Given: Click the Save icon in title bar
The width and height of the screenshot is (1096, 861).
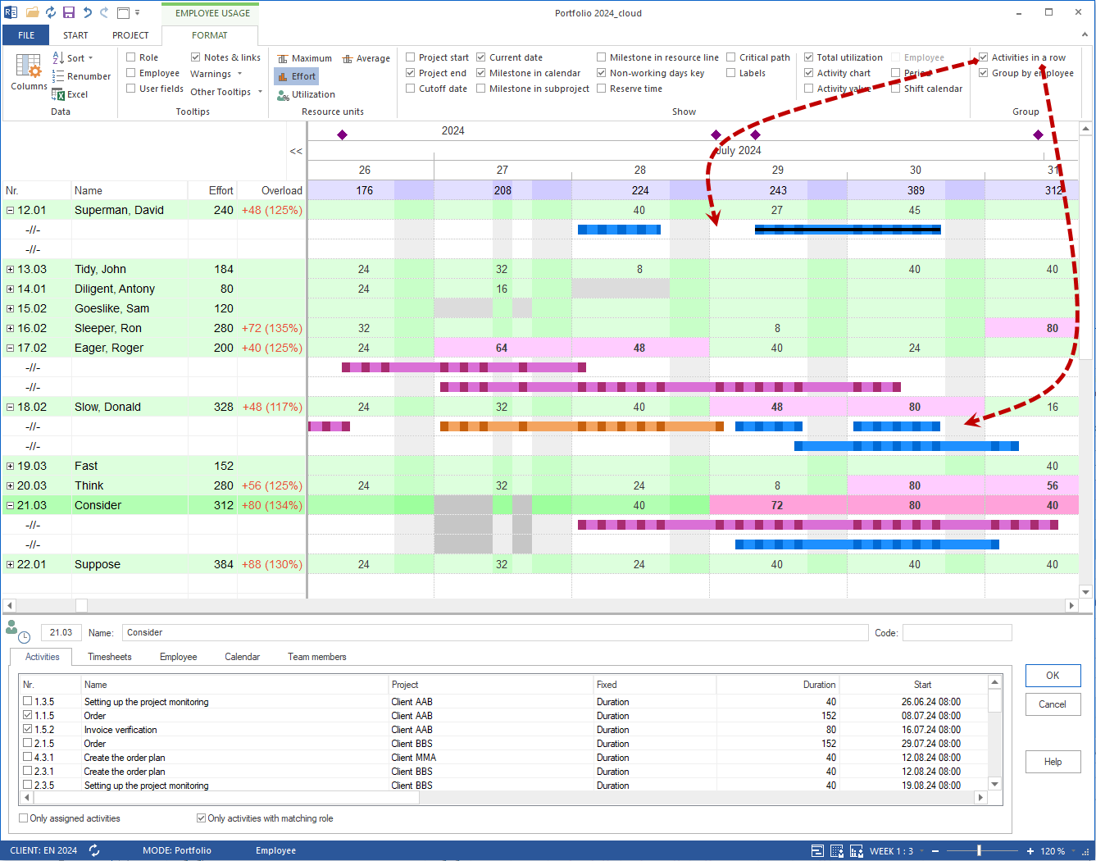Looking at the screenshot, I should point(69,12).
